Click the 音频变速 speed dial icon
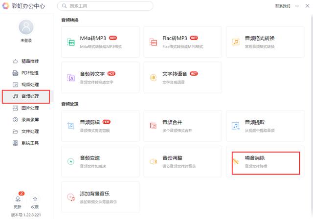The image size is (313, 219). click(x=70, y=161)
